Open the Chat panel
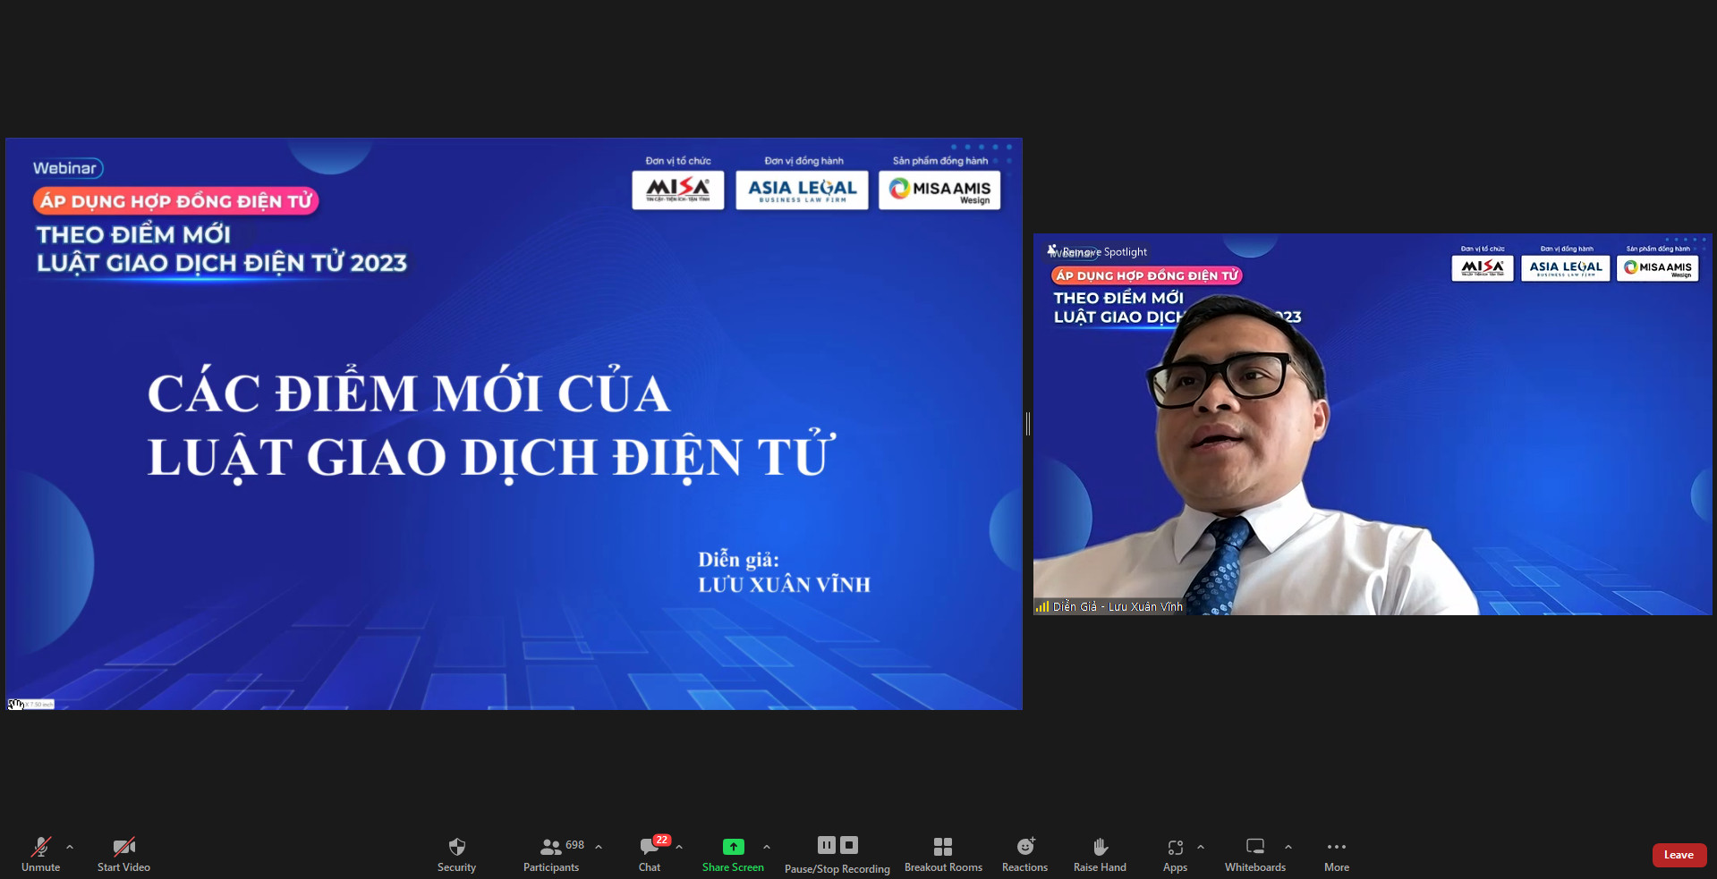The height and width of the screenshot is (879, 1717). (x=650, y=853)
